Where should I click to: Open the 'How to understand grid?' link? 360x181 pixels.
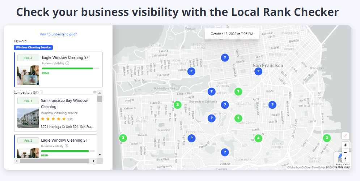58,34
